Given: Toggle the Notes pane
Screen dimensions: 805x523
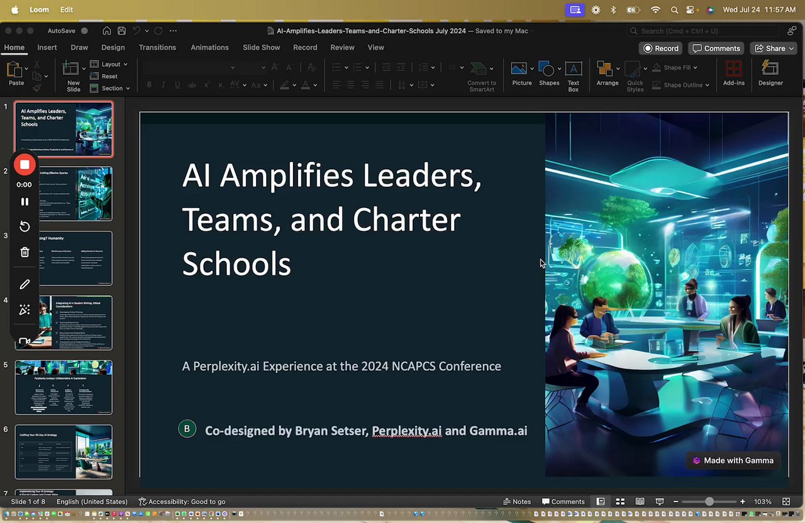Looking at the screenshot, I should point(517,502).
